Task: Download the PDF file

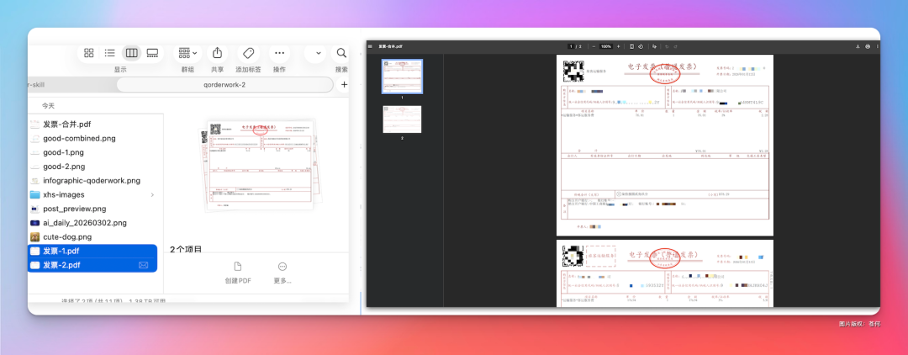Action: coord(858,46)
